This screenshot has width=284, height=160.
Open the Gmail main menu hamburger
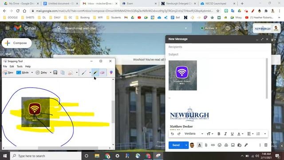click(x=8, y=28)
